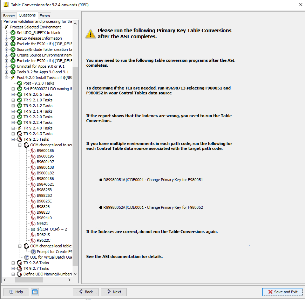Click group icon beside TR 9.2.6 Tasks
The image size is (305, 300).
tap(19, 263)
